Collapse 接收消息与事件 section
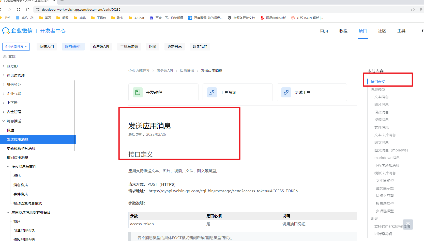 tap(8, 167)
